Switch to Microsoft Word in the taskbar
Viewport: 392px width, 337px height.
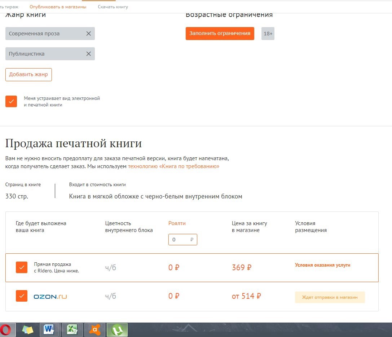coord(50,329)
